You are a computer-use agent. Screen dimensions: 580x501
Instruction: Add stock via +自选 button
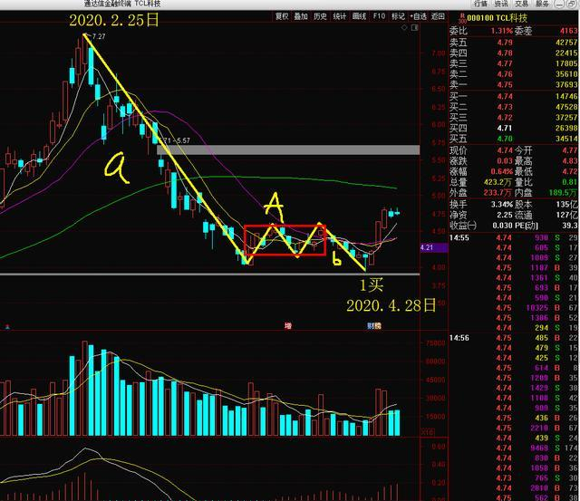click(x=419, y=16)
